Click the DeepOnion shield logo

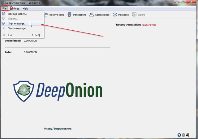pos(24,91)
